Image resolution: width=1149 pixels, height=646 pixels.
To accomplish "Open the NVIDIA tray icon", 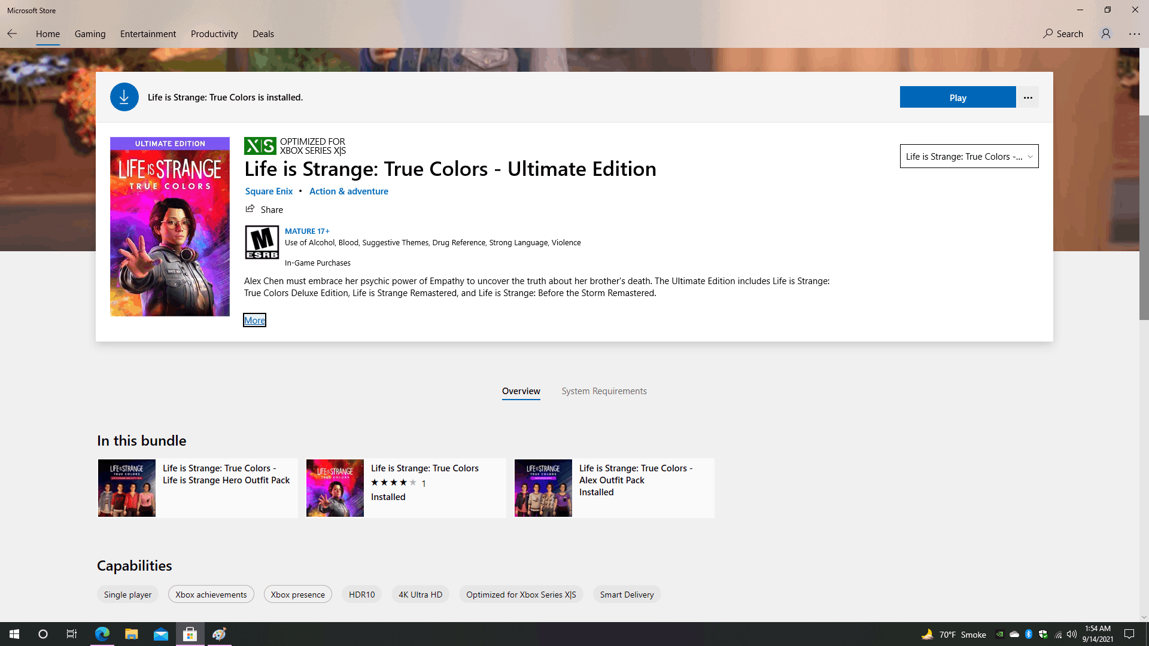I will 999,634.
